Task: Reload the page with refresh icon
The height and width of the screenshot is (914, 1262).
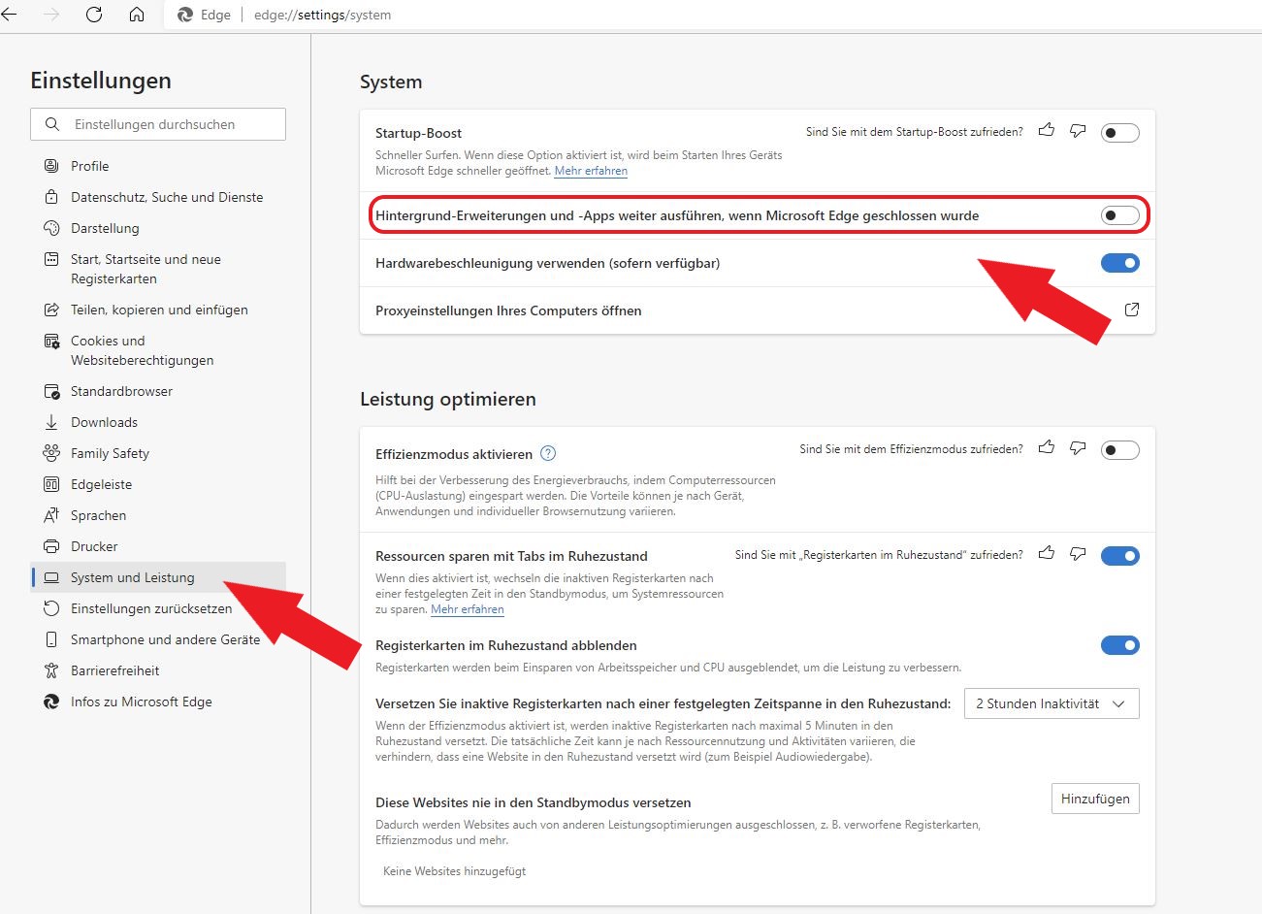Action: [x=94, y=15]
